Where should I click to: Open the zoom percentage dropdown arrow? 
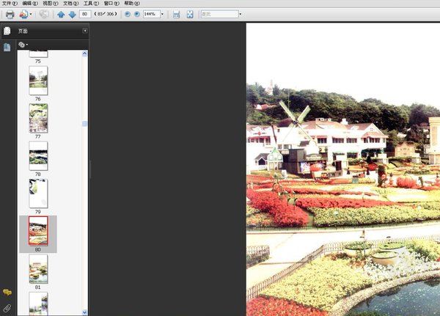click(162, 14)
